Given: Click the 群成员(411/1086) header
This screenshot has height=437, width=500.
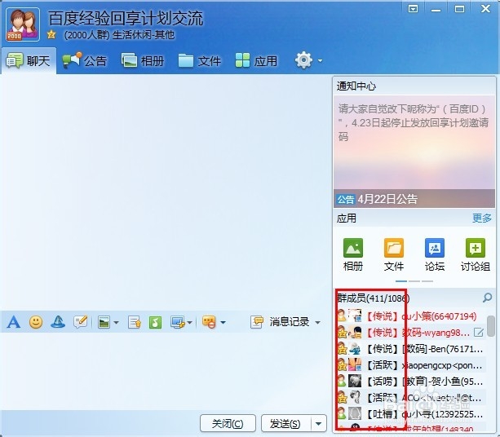Looking at the screenshot, I should click(x=374, y=298).
